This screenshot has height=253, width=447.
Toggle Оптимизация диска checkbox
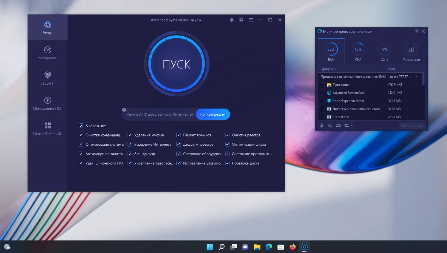[x=227, y=145]
